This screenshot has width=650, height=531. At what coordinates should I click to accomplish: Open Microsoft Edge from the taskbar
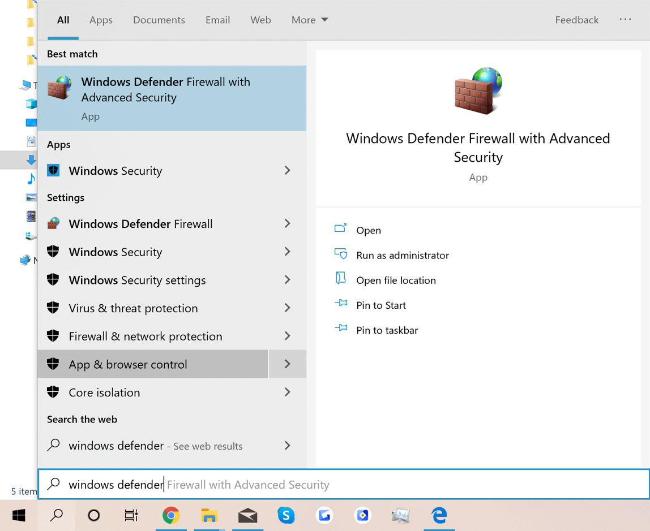click(x=439, y=515)
